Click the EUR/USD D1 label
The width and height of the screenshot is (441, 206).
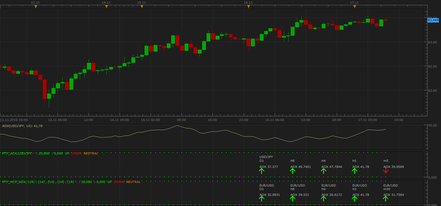point(267,187)
